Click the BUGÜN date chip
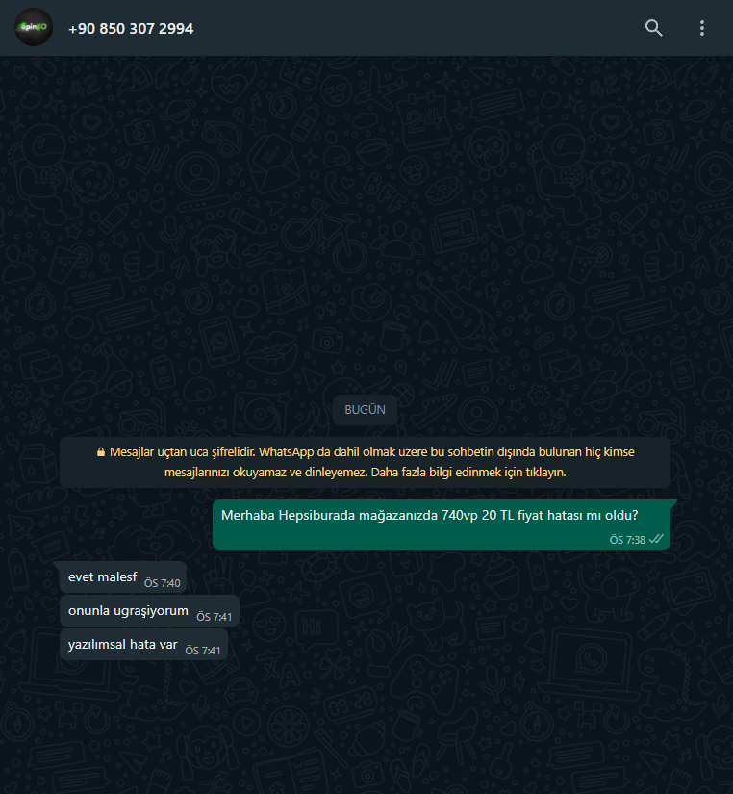Image resolution: width=733 pixels, height=794 pixels. 365,410
